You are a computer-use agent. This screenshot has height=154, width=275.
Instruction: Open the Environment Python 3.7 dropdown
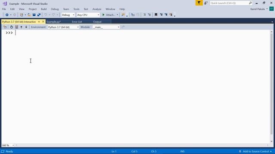tap(63, 27)
